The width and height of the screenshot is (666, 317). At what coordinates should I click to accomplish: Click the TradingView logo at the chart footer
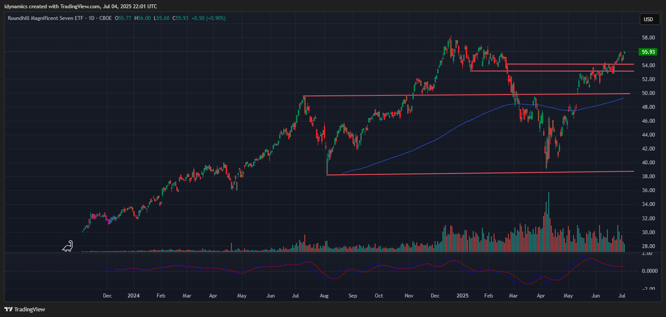coord(25,310)
